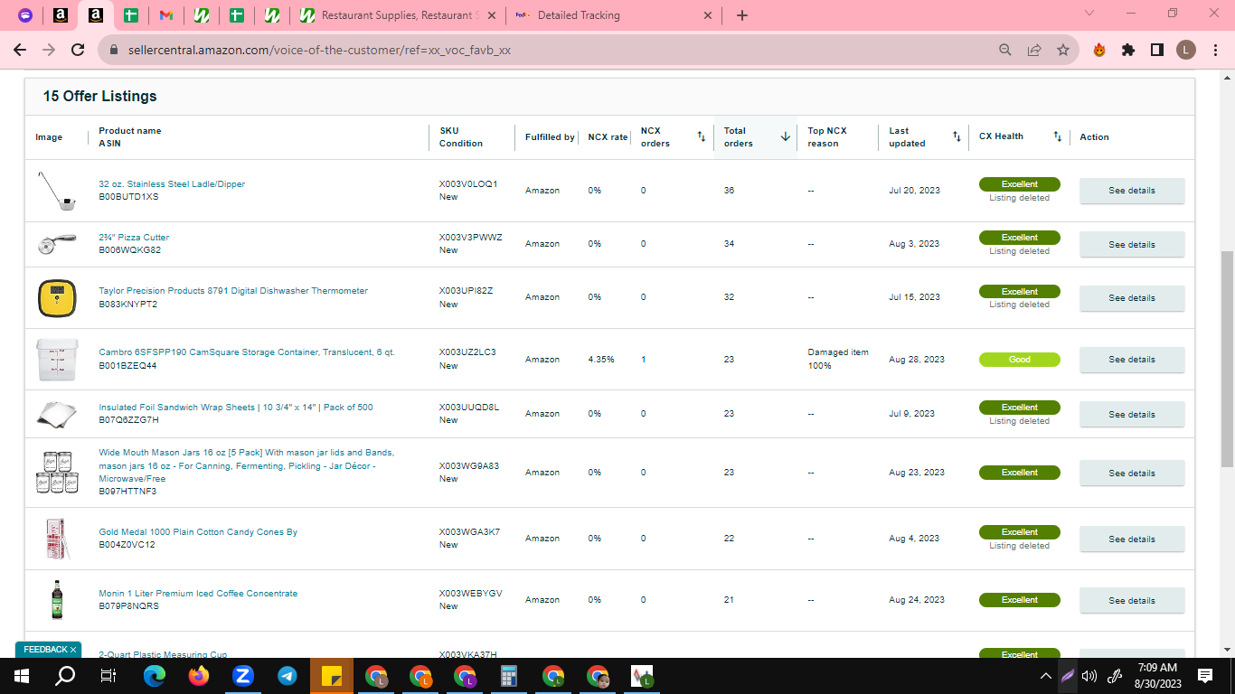Open the Monin Iced Coffee Concentrate link
The height and width of the screenshot is (694, 1235).
(198, 594)
